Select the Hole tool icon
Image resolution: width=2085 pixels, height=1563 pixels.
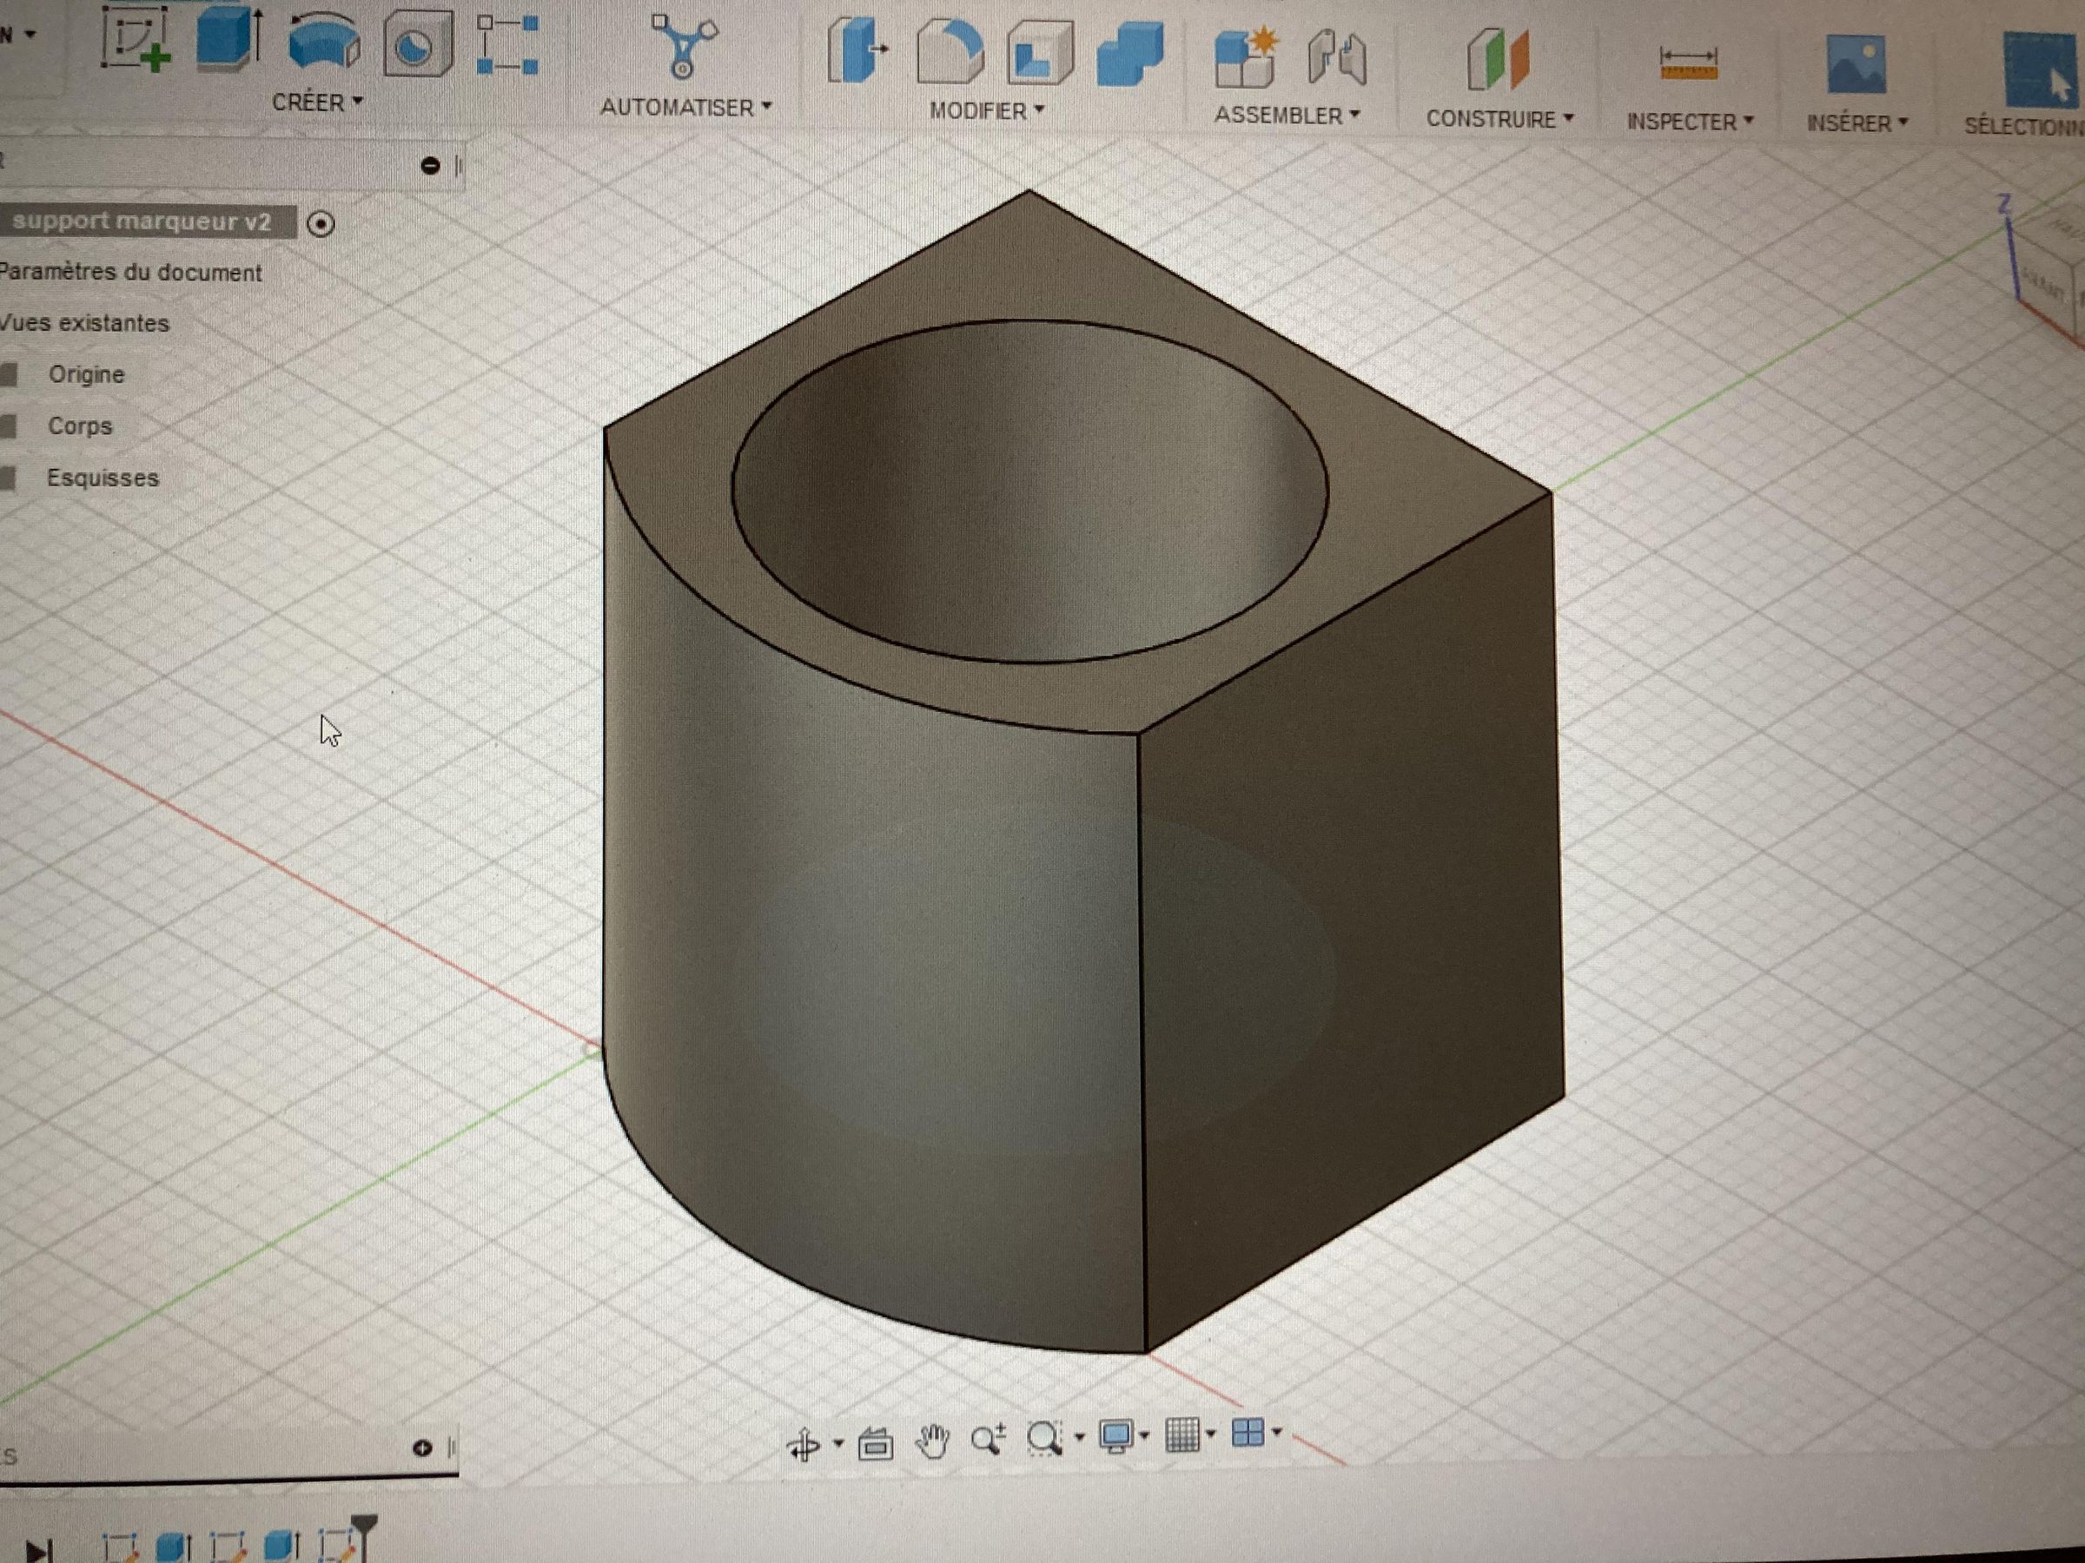(x=418, y=43)
